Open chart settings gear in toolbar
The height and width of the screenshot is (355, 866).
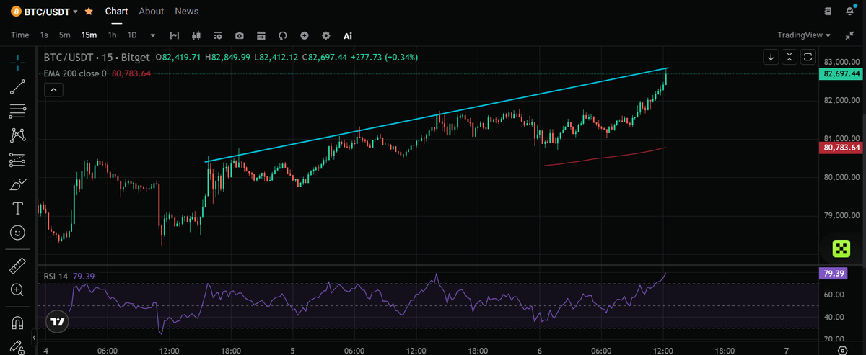point(326,35)
